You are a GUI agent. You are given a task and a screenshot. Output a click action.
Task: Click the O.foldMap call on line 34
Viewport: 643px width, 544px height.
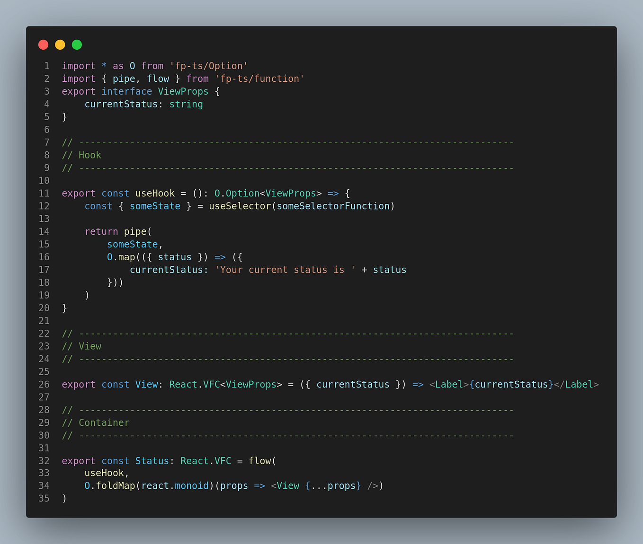[x=110, y=485]
